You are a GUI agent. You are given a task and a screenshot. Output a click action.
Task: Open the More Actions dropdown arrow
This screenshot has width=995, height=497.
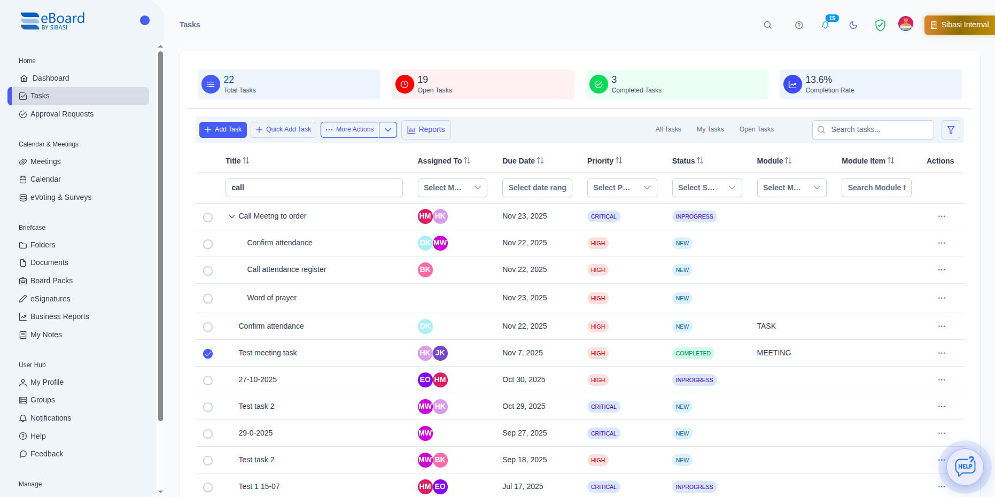point(388,130)
